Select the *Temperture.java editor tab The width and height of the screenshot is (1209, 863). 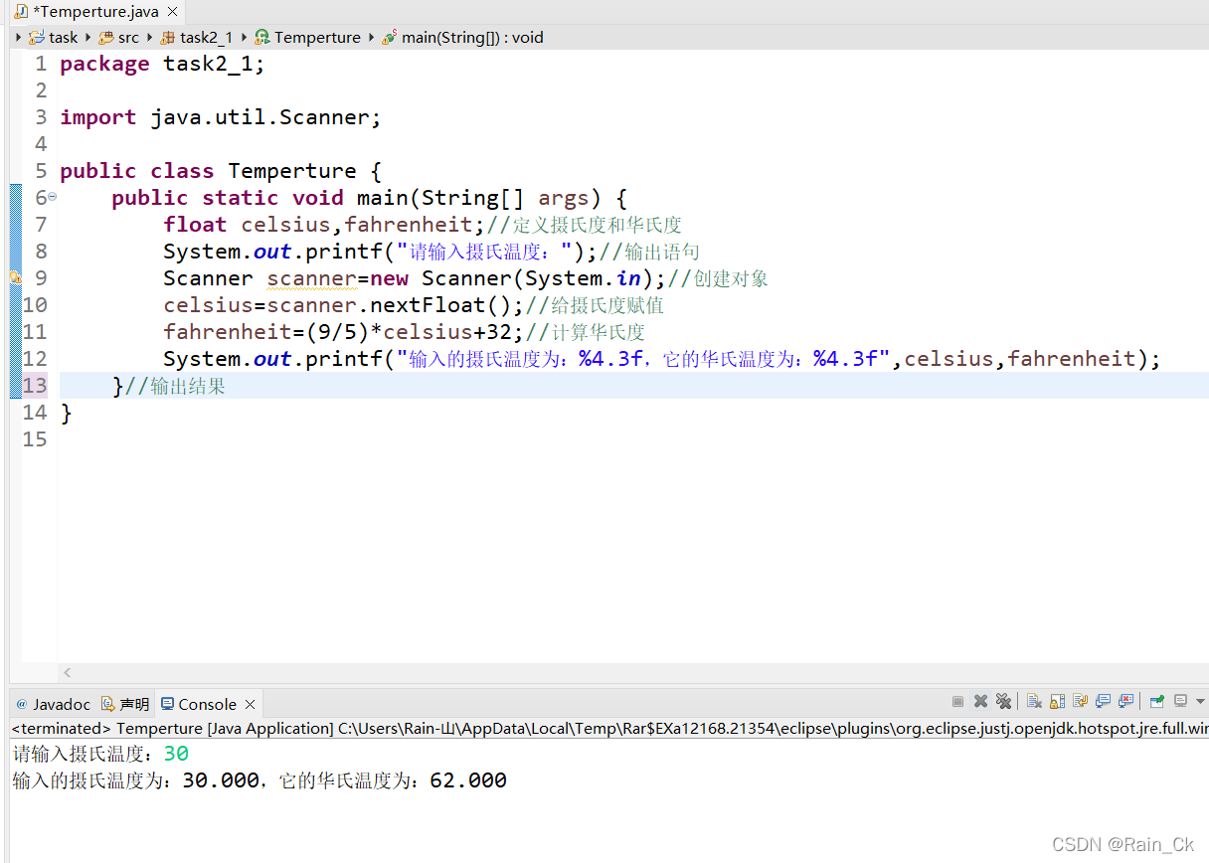click(x=95, y=12)
